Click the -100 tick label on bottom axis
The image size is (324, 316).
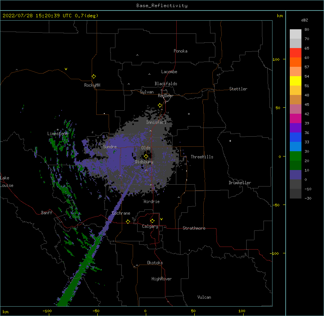pos(47,311)
